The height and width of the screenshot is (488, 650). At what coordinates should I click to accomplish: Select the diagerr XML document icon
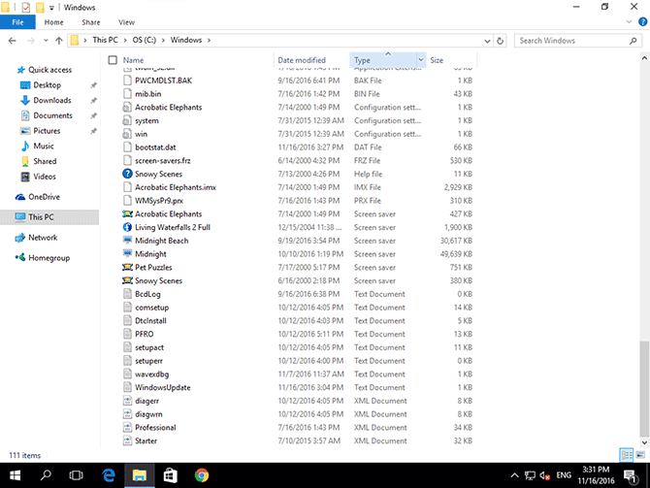click(127, 401)
